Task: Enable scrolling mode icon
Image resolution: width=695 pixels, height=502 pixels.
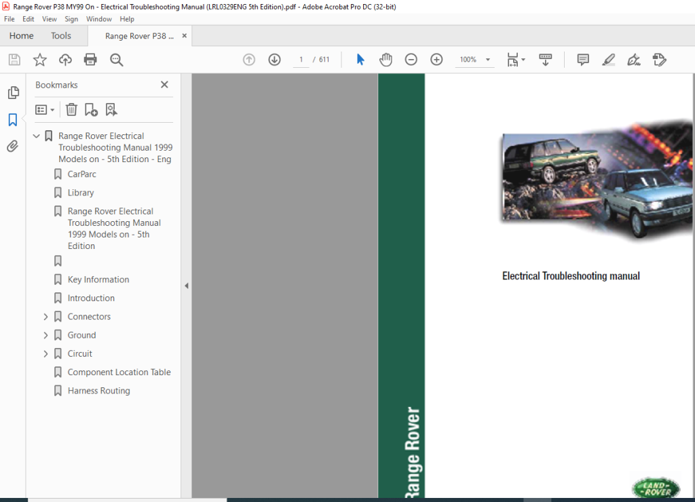Action: 545,60
